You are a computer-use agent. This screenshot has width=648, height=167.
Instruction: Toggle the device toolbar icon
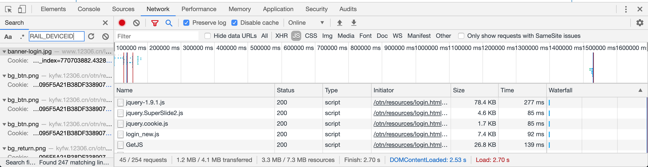[x=22, y=9]
